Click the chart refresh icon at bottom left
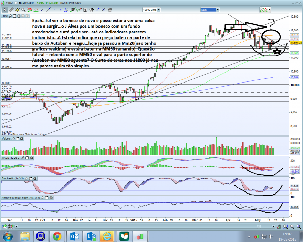 pos(4,227)
